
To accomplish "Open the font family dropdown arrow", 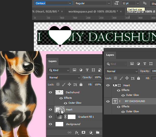I will 70,3.
